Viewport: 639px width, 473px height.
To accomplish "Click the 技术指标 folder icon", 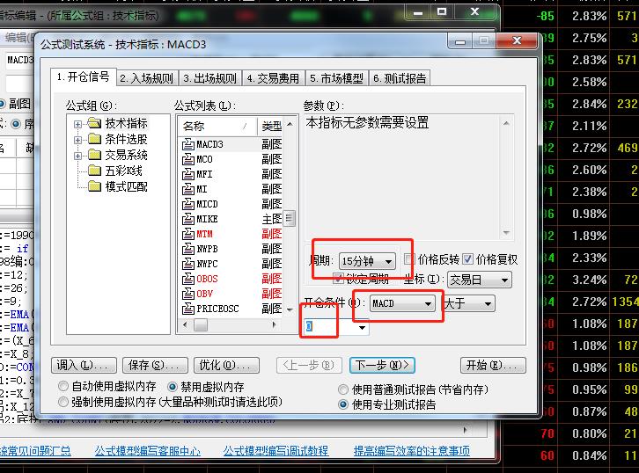I will pyautogui.click(x=94, y=123).
